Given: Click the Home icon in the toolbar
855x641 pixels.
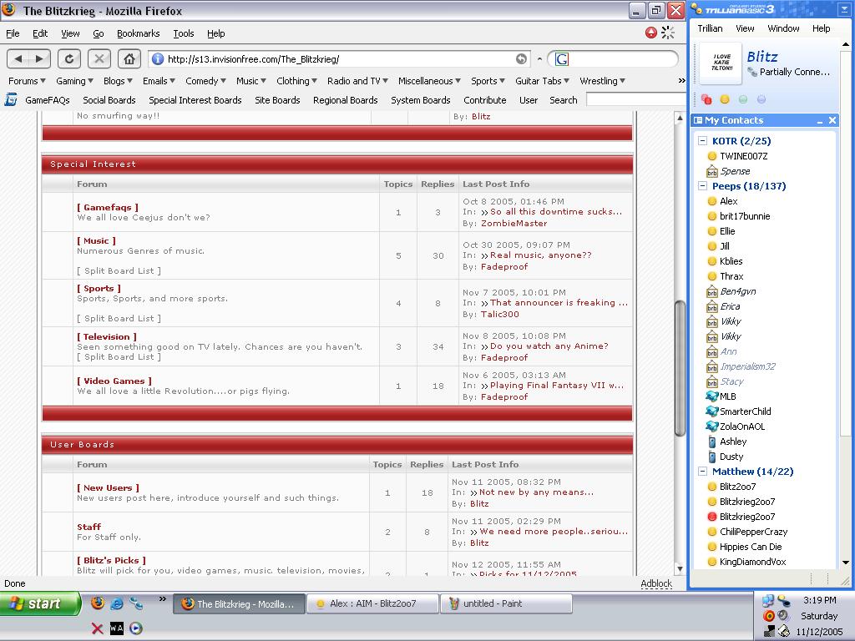Looking at the screenshot, I should (129, 58).
